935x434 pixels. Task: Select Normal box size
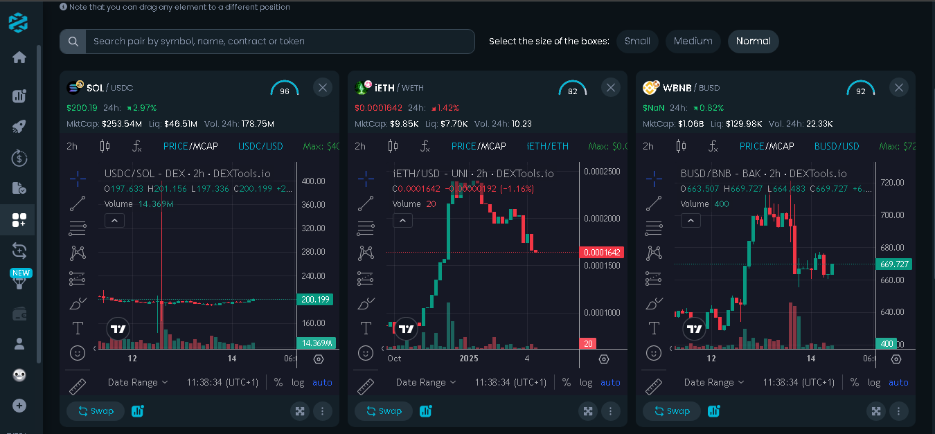click(x=754, y=41)
